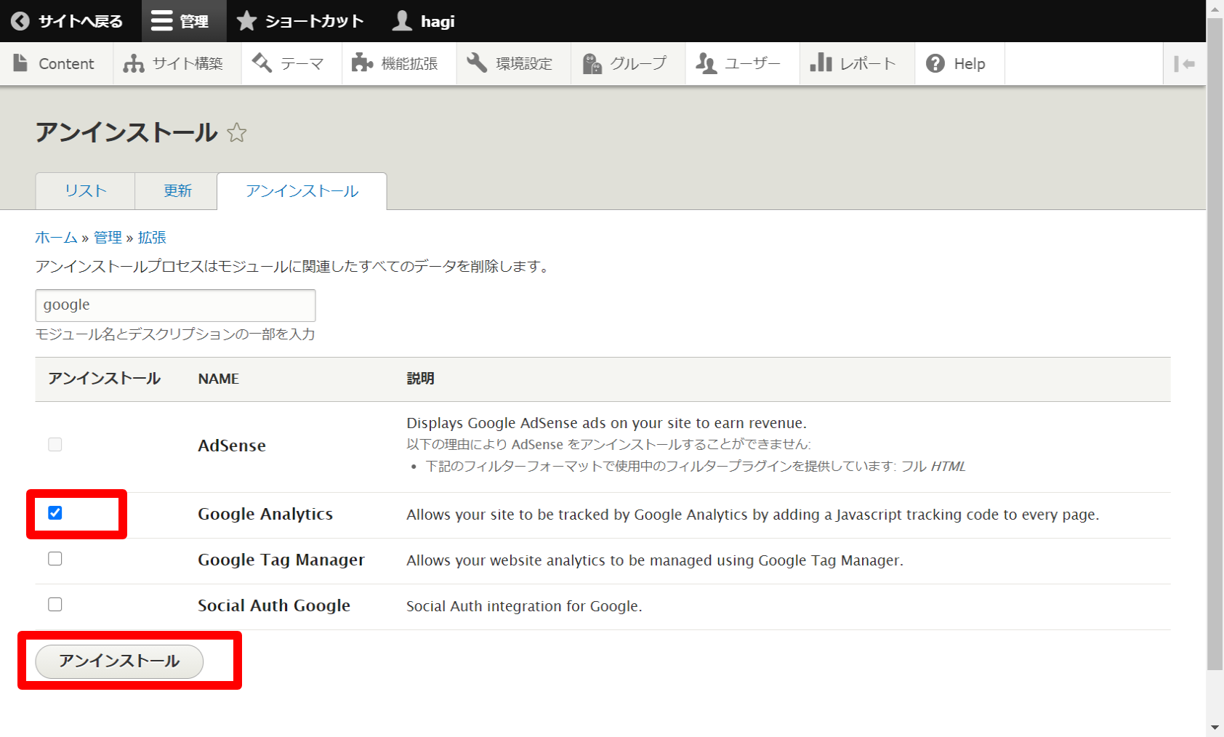Open the グループ icon in toolbar

(x=592, y=63)
